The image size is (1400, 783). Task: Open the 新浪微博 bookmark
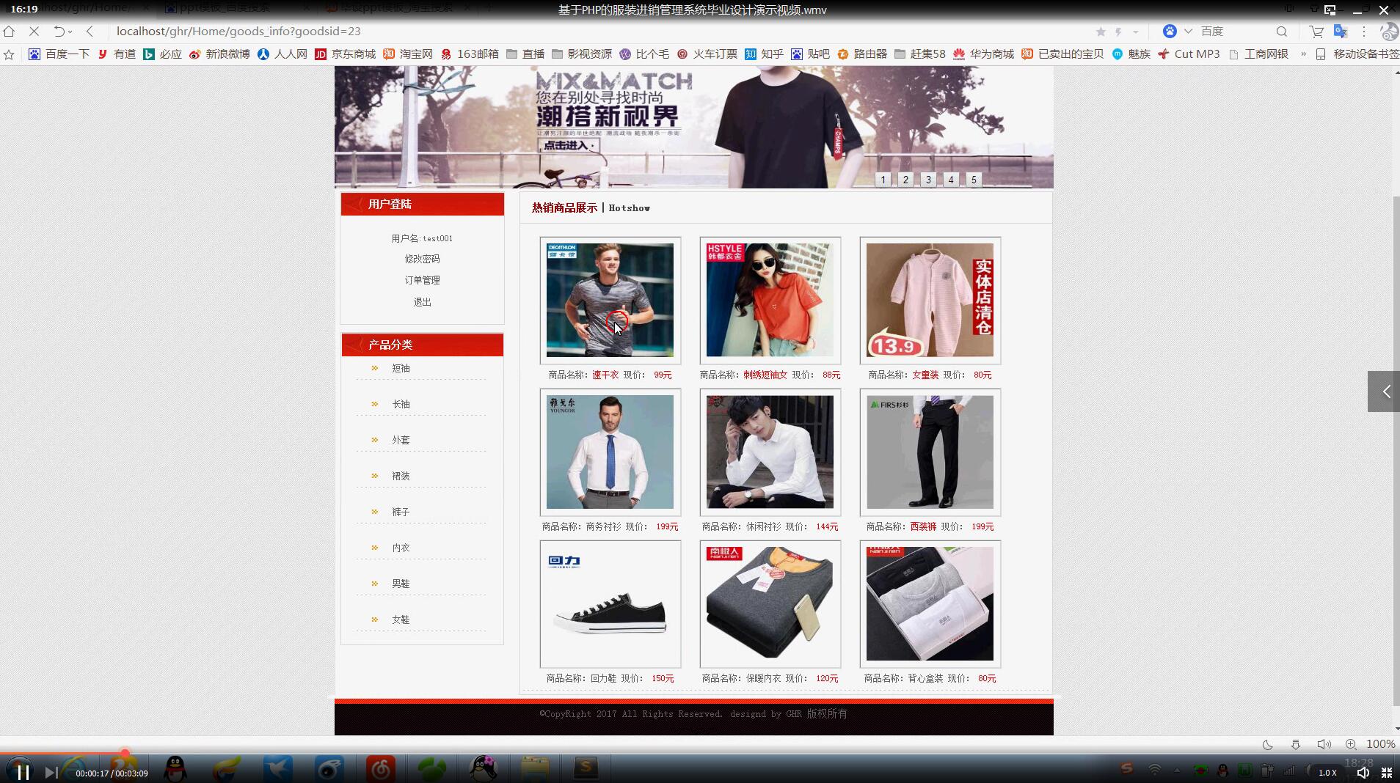pos(219,54)
